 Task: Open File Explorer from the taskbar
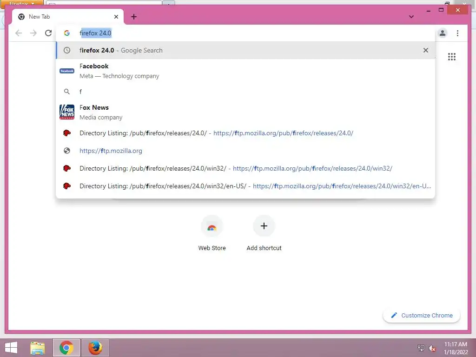38,348
